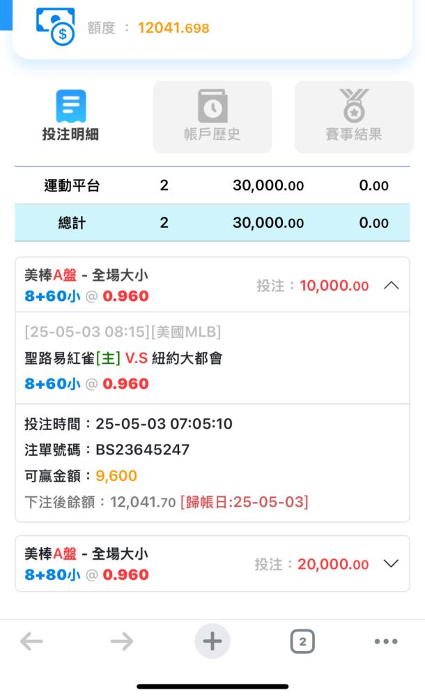Open the 帳戶歷史 clock-book icon
Image resolution: width=425 pixels, height=697 pixels.
coord(212,106)
